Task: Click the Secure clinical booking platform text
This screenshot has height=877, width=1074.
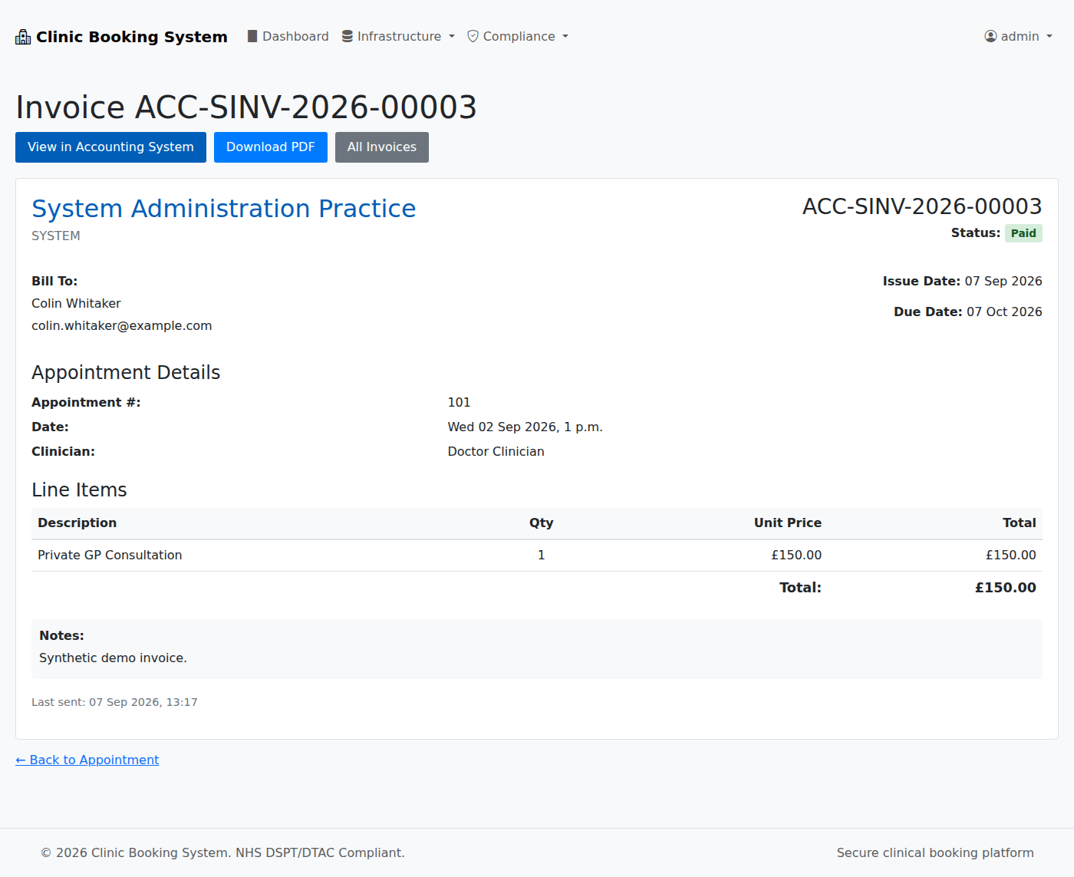Action: (x=935, y=852)
